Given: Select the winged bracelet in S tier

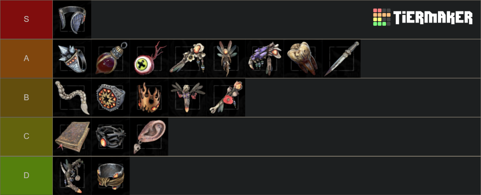Looking at the screenshot, I should [x=72, y=20].
